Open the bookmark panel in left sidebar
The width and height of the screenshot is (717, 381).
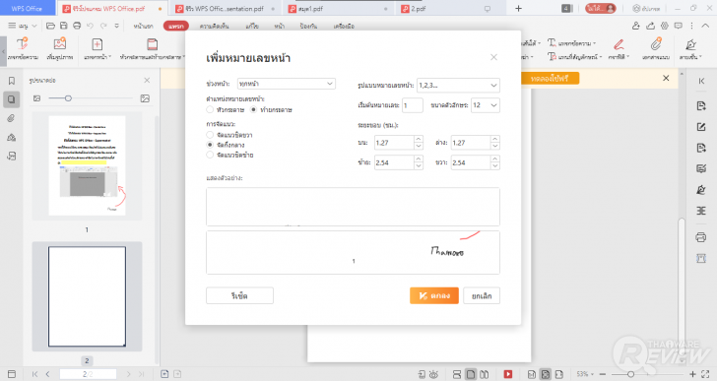tap(12, 81)
